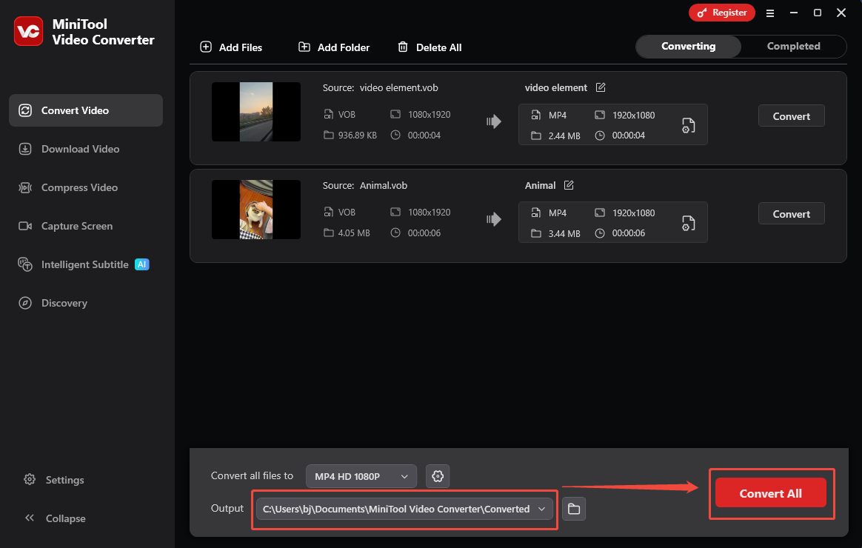This screenshot has width=862, height=548.
Task: Open the MP4 HD 1080P format dropdown
Action: point(361,476)
